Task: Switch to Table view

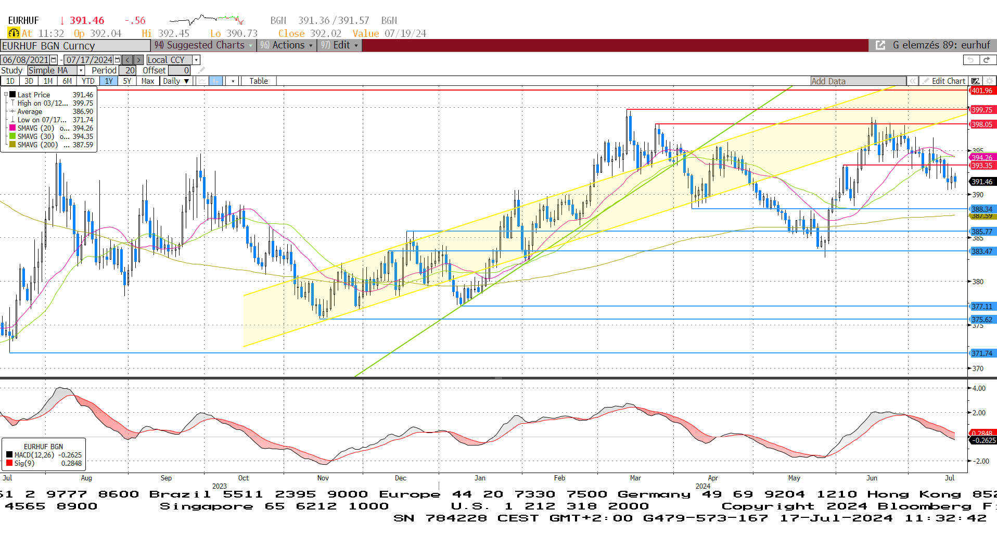Action: point(259,81)
